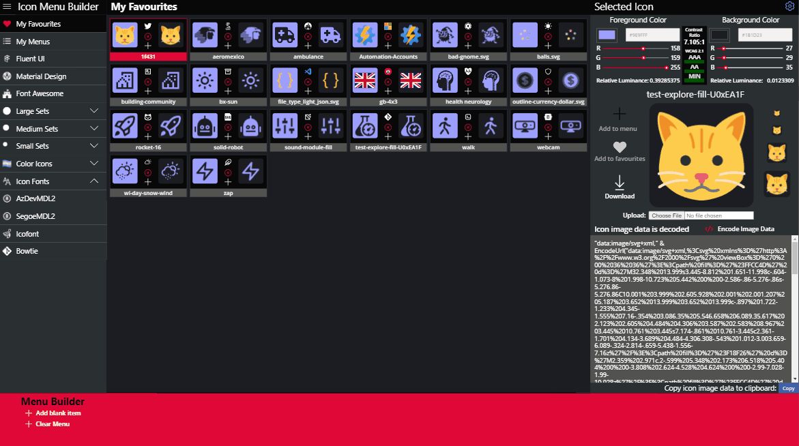Click the Foreground Color swatch
Screen dimensions: 799x446
point(607,35)
